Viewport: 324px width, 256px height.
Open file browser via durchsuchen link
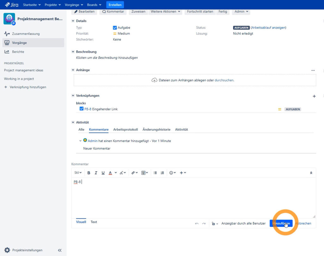coord(224,80)
